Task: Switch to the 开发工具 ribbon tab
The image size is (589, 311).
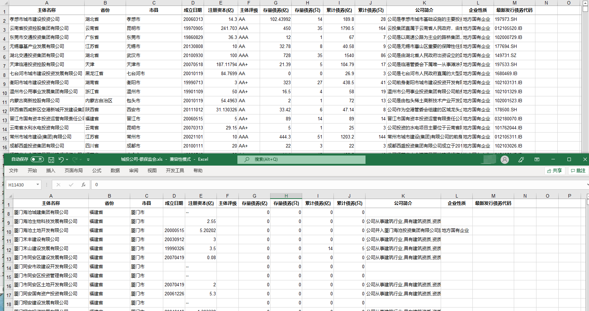Action: (x=175, y=170)
